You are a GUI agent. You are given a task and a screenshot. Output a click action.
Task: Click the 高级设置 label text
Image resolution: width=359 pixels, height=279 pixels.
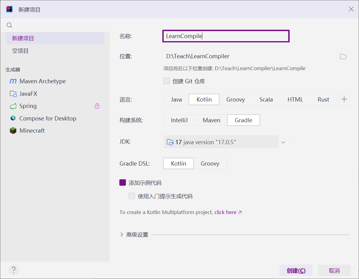click(x=137, y=234)
